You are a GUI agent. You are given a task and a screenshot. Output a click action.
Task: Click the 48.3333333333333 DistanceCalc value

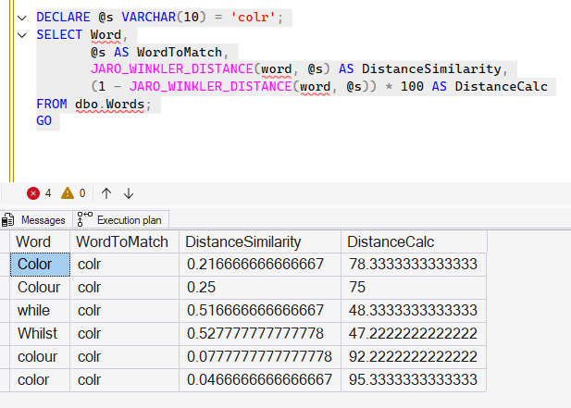click(413, 311)
